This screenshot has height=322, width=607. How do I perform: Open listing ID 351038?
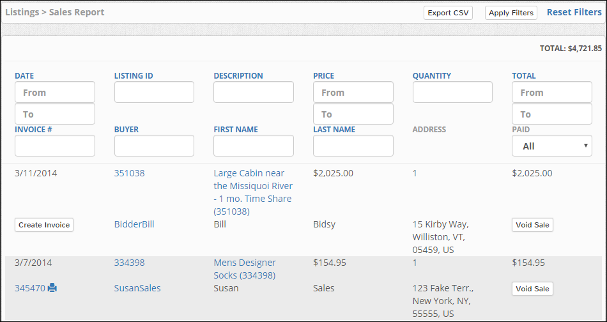pos(129,173)
